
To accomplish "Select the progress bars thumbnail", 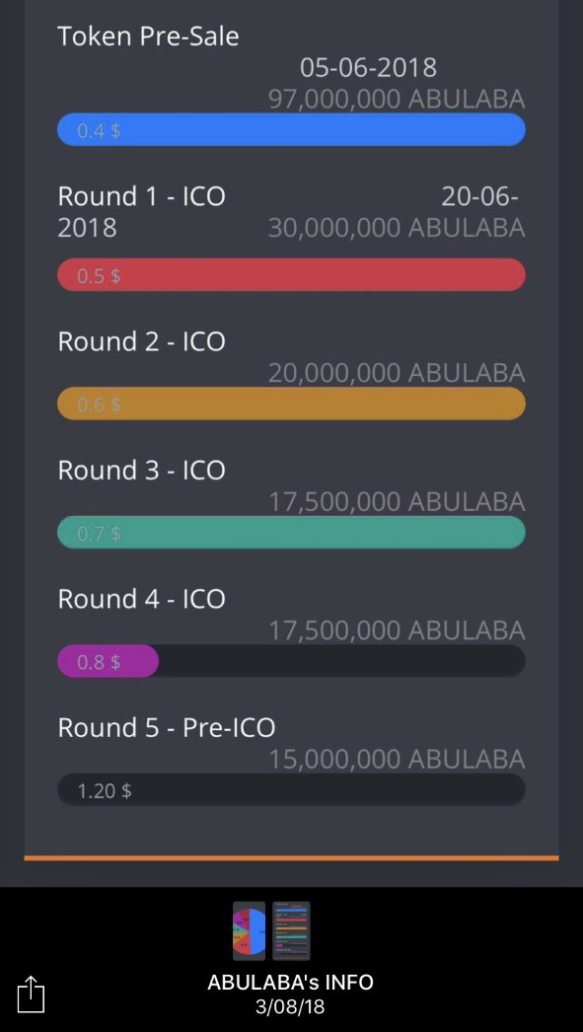I will (x=291, y=930).
